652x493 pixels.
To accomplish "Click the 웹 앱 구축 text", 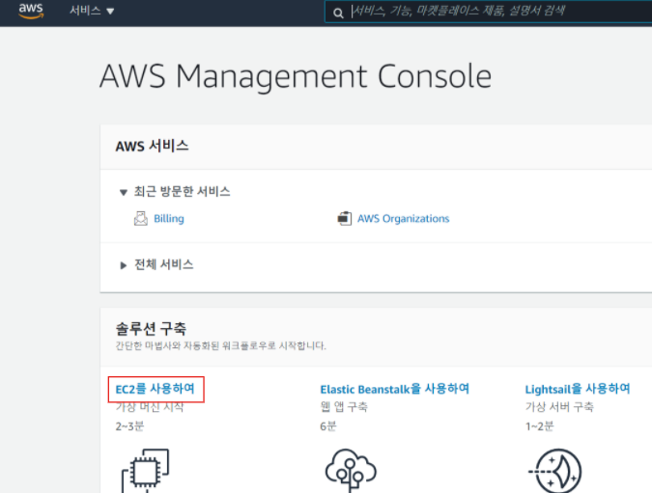I will point(344,406).
